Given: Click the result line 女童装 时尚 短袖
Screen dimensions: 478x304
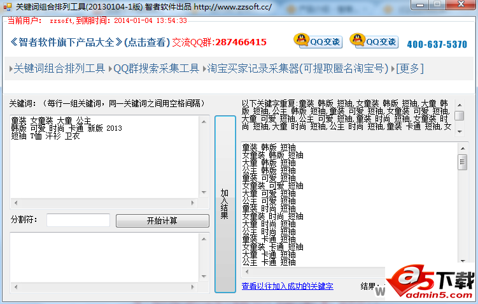Looking at the screenshot, I should (273, 217).
